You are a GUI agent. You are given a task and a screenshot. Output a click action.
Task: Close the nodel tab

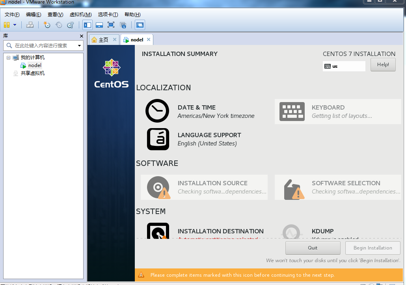point(149,39)
